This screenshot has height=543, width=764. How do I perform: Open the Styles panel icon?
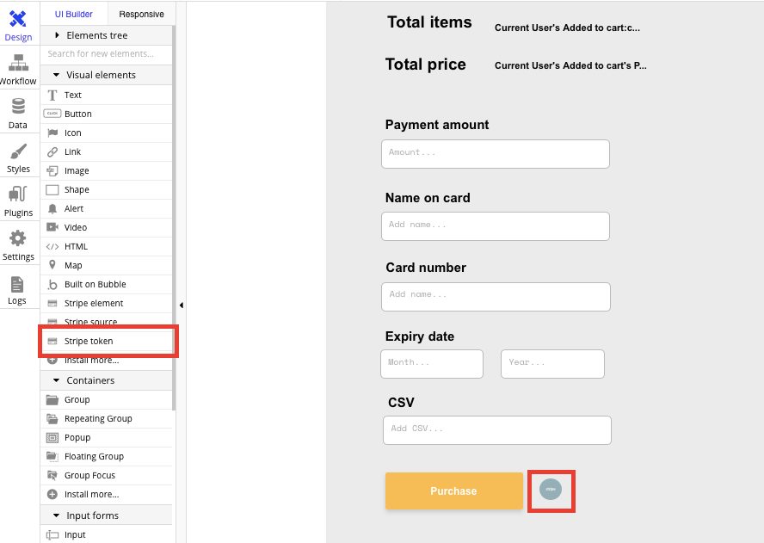point(18,157)
